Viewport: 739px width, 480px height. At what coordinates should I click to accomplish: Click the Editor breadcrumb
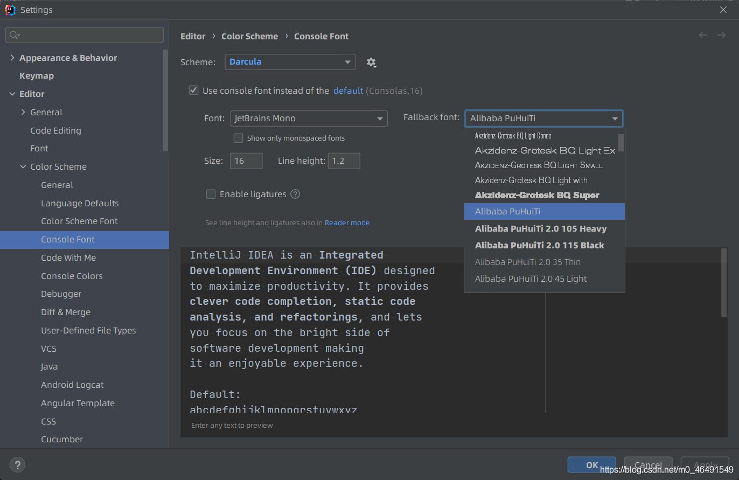pyautogui.click(x=193, y=36)
